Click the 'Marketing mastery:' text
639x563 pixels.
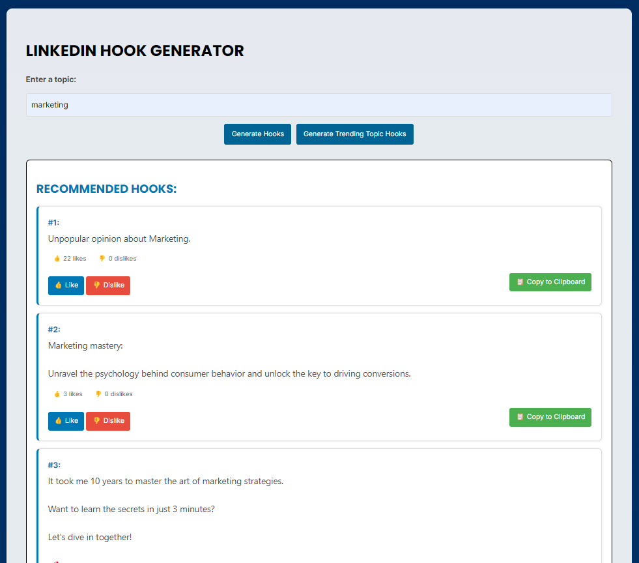[85, 346]
